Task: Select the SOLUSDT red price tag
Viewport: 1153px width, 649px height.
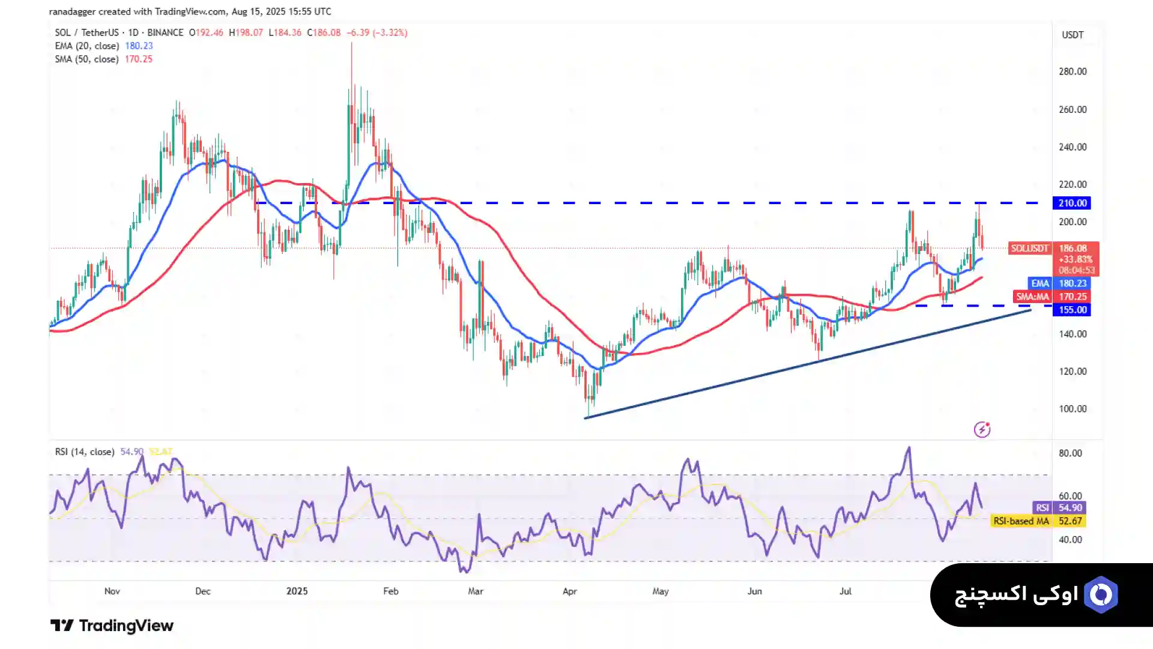Action: click(1029, 248)
